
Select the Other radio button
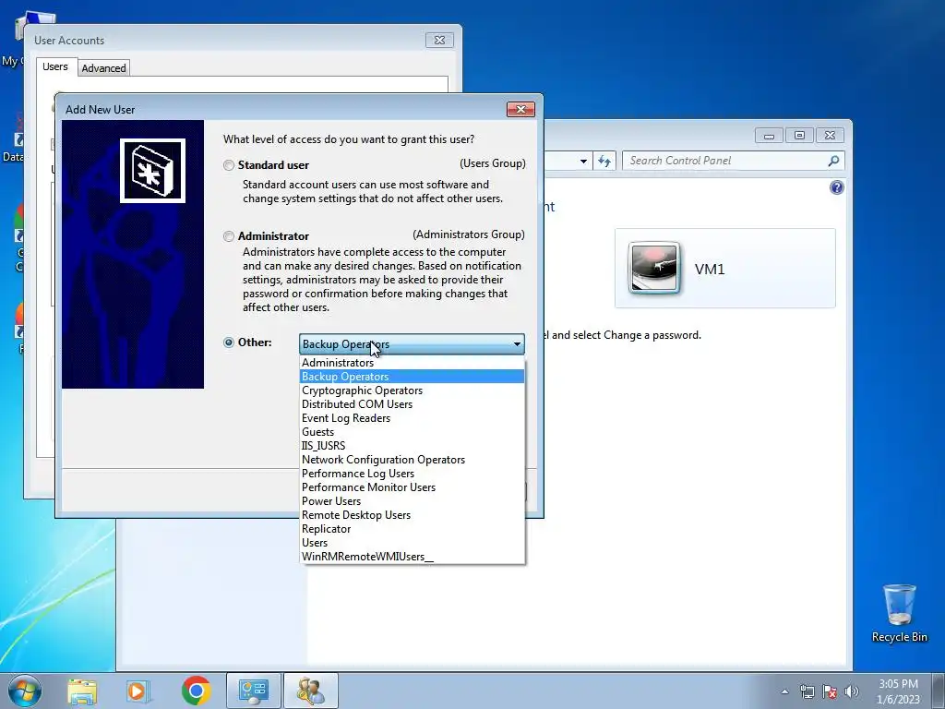(229, 342)
